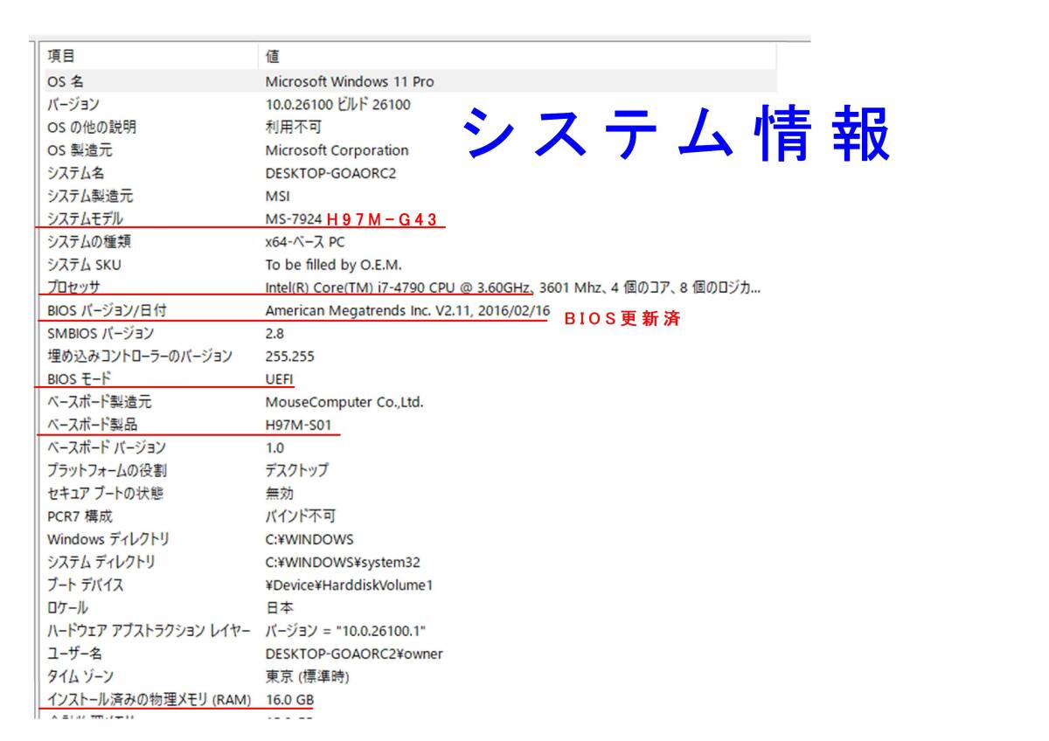Select the ハードウェア アブストラクション レイヤー label
1049x741 pixels.
[x=149, y=630]
